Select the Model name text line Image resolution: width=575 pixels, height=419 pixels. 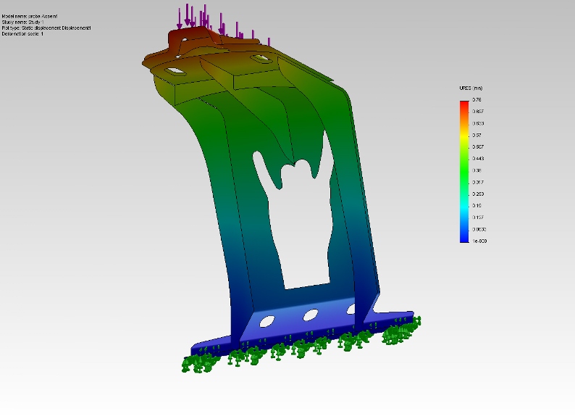pos(30,16)
